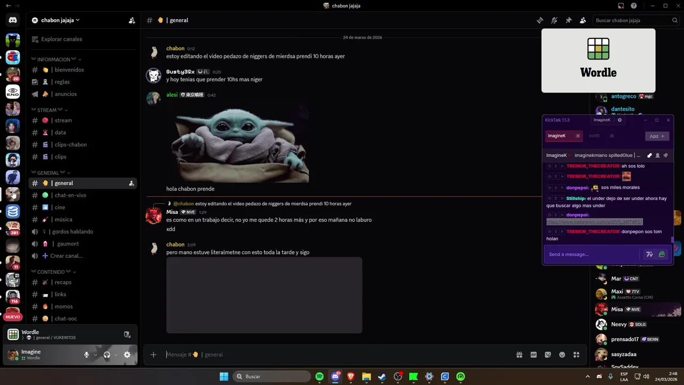Screen dimensions: 684x385
Task: Click Add button in KickTalk window
Action: pos(657,136)
